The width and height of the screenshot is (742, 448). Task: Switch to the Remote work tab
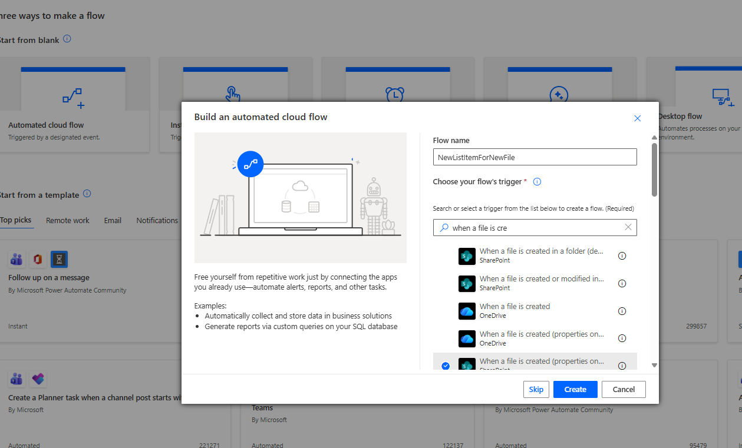(68, 220)
